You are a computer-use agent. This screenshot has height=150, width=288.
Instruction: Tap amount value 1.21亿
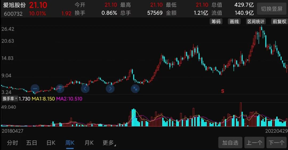click(201, 13)
